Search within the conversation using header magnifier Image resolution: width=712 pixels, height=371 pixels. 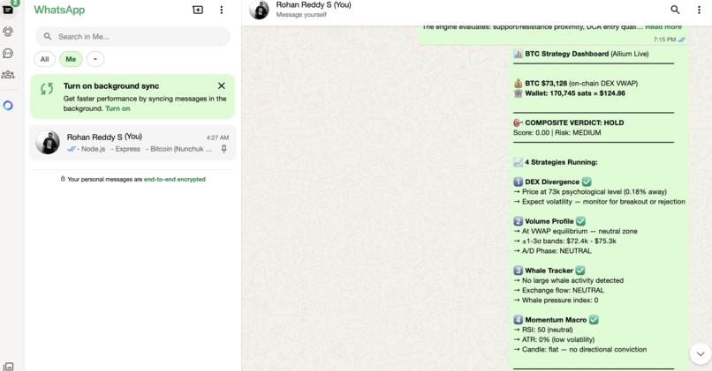coord(675,10)
